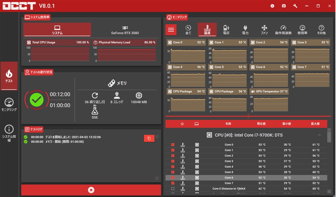
Task: Stop the running test
Action: point(91,190)
